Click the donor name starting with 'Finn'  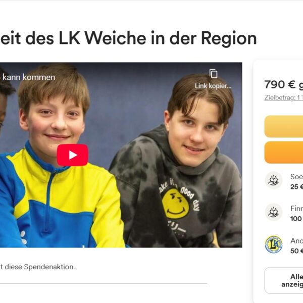(296, 209)
